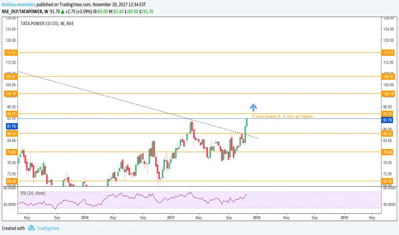
Task: Click the NSE_DLY:TATAPOWER symbol in header
Action: coord(22,12)
